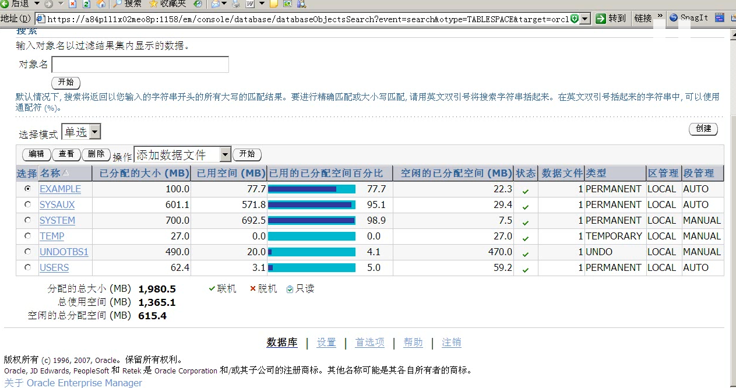736x388 pixels.
Task: Click the online status checkmark for TEMP
Action: point(526,238)
